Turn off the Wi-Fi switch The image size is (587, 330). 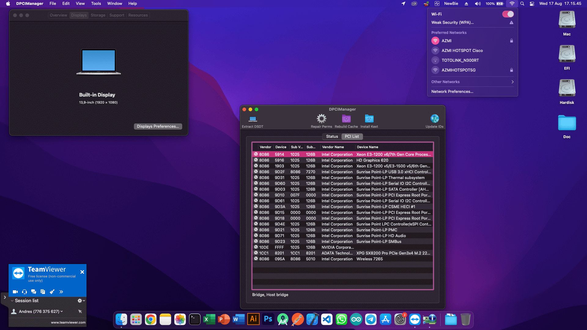pos(508,14)
